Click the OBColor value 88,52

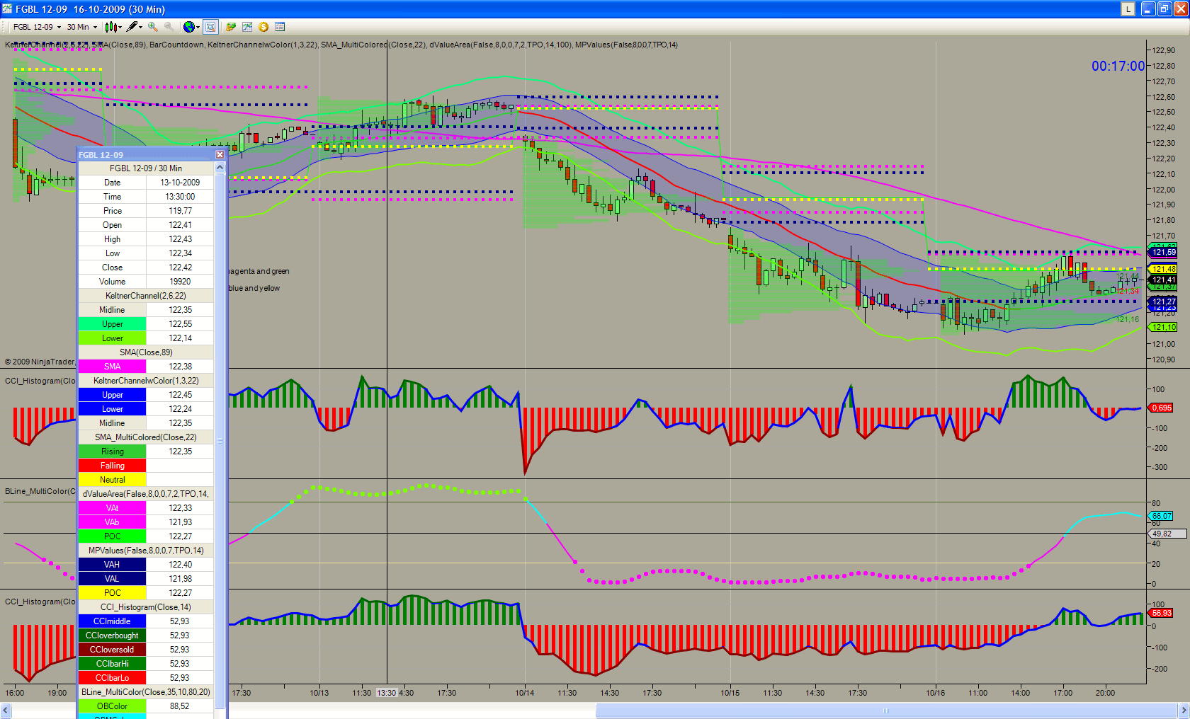(x=180, y=706)
